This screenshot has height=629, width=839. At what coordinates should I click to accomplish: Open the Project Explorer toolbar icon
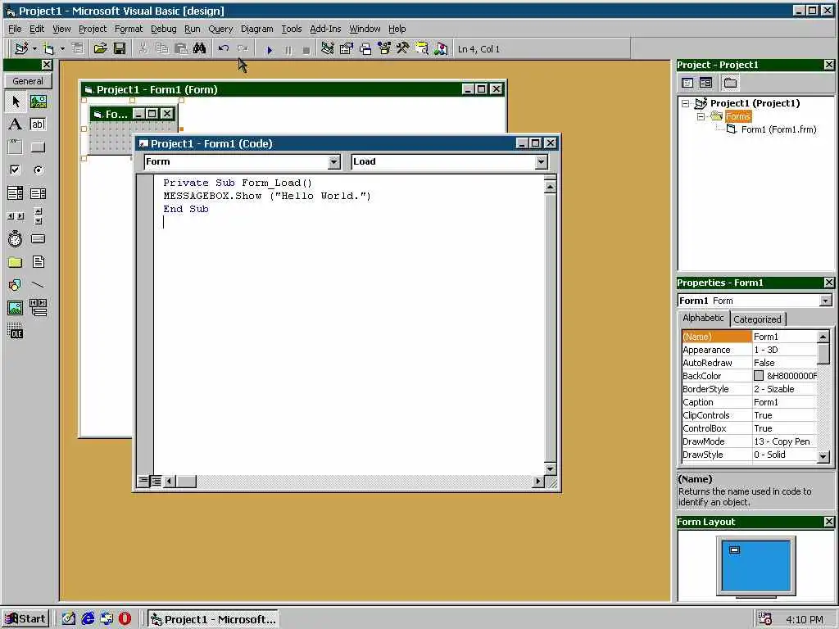328,48
